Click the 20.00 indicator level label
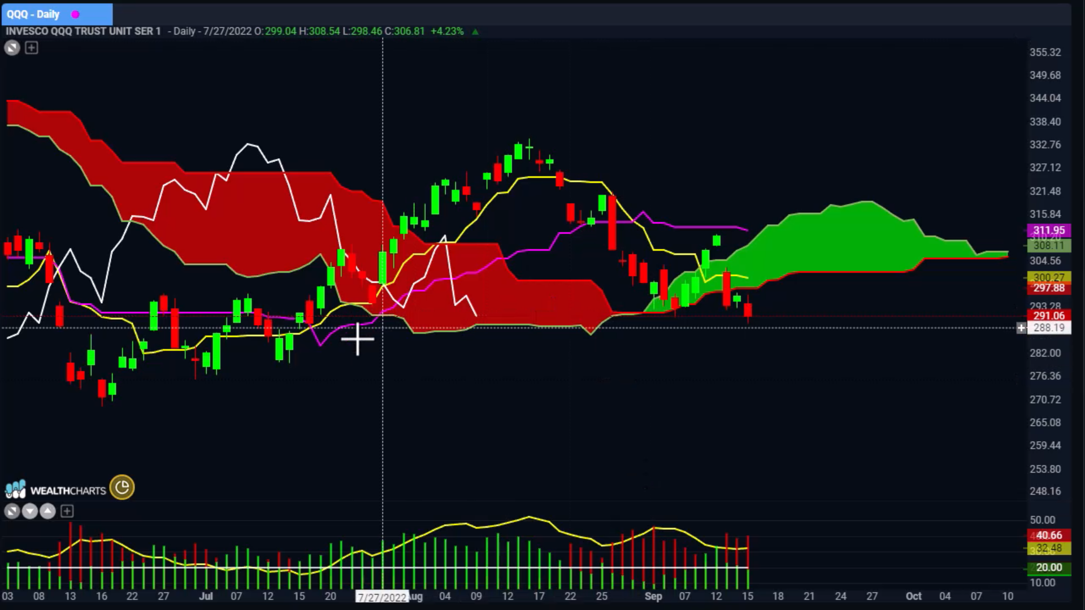 pyautogui.click(x=1049, y=568)
